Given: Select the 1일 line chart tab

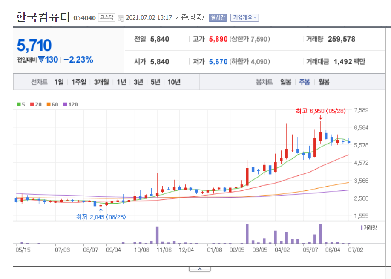Looking at the screenshot, I should 59,82.
